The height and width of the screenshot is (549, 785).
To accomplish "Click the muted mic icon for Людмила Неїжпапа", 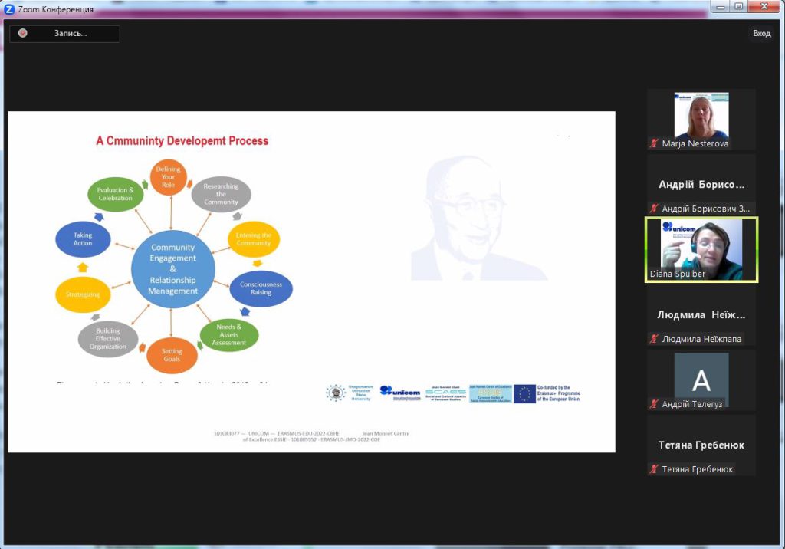I will click(654, 339).
